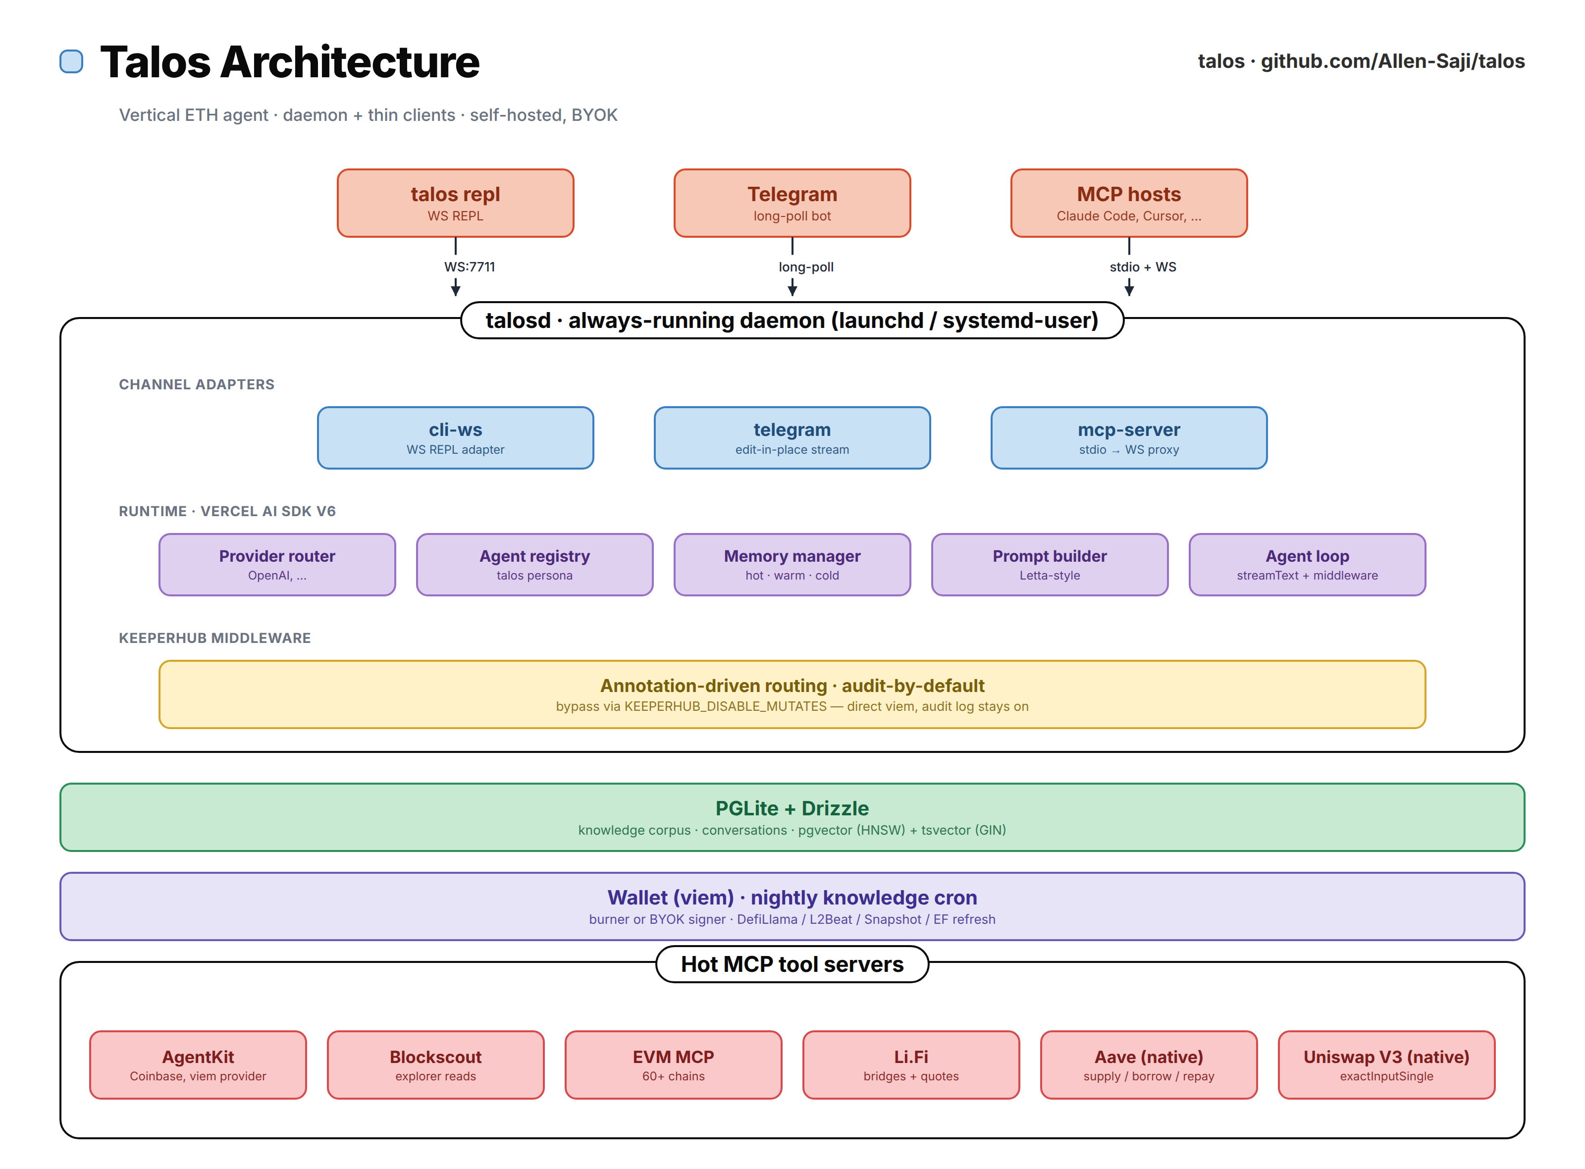Screen dimensions: 1585x1169
Task: Click the stdio + WS arrow label
Action: coord(1143,267)
